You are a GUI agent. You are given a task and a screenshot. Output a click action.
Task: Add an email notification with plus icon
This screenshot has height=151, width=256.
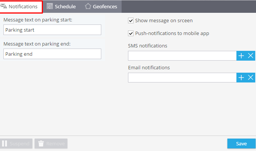[241, 78]
